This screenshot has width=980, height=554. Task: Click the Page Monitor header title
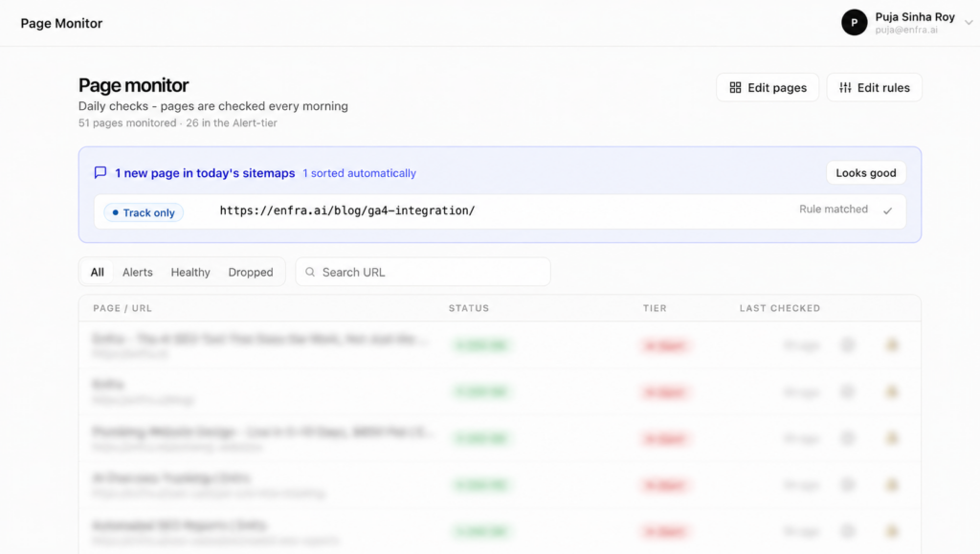click(x=61, y=23)
